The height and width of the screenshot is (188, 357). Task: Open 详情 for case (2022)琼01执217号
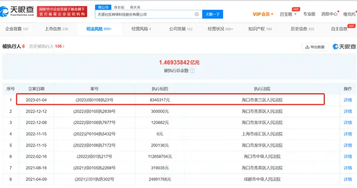point(348,156)
